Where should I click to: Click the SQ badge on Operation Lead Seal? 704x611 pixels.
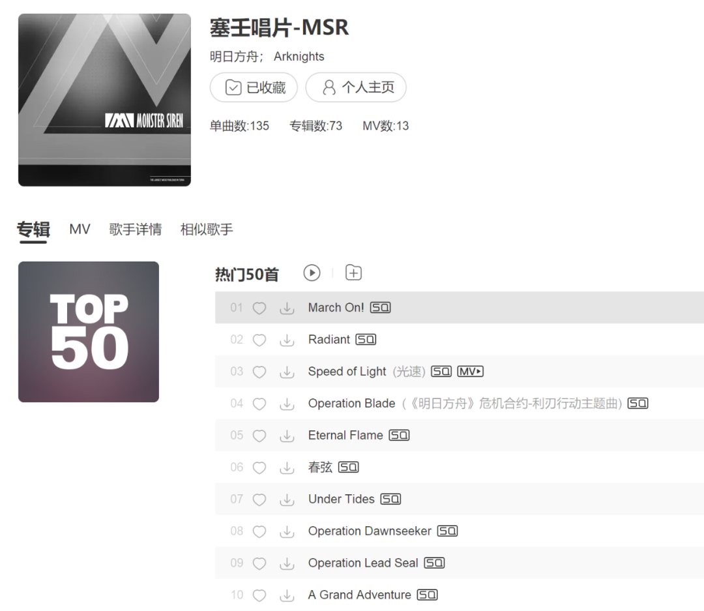[x=435, y=563]
